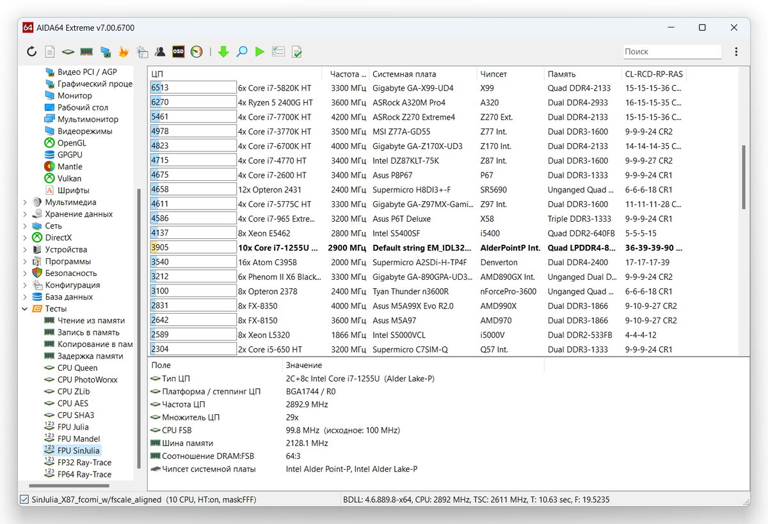
Task: Click the Поиск search field
Action: click(672, 52)
